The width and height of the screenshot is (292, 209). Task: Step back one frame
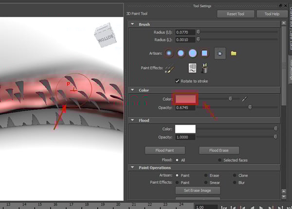[x=233, y=208]
